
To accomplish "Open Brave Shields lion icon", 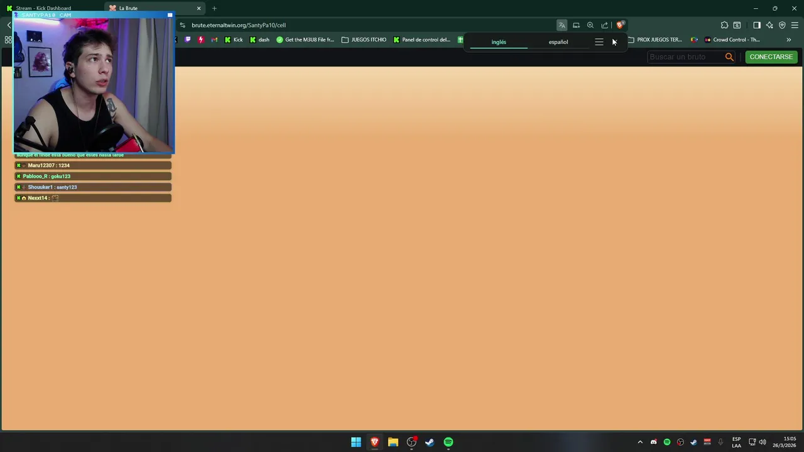I will pos(620,25).
